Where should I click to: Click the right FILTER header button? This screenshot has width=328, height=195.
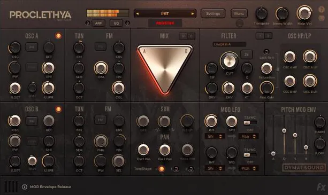(x=268, y=36)
